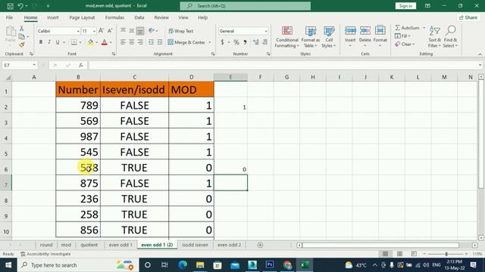This screenshot has height=272, width=485.
Task: Increase indent icon
Action: 160,42
